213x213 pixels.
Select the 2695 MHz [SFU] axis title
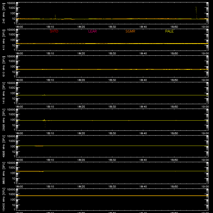pos(3,120)
